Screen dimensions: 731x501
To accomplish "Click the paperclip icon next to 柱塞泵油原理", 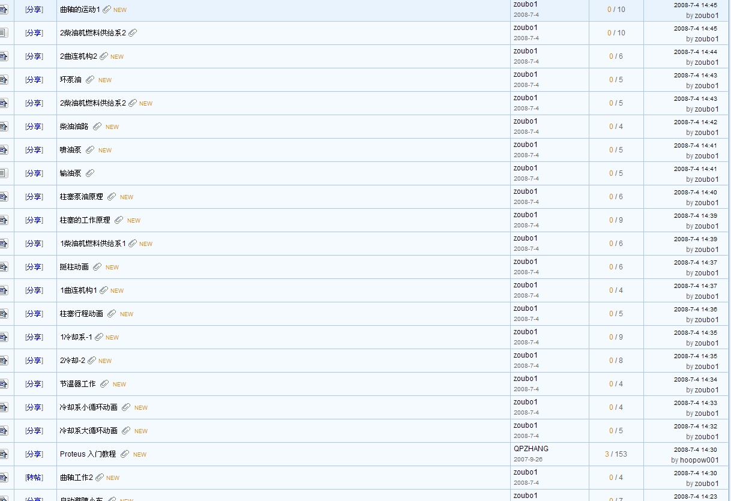I will [112, 197].
